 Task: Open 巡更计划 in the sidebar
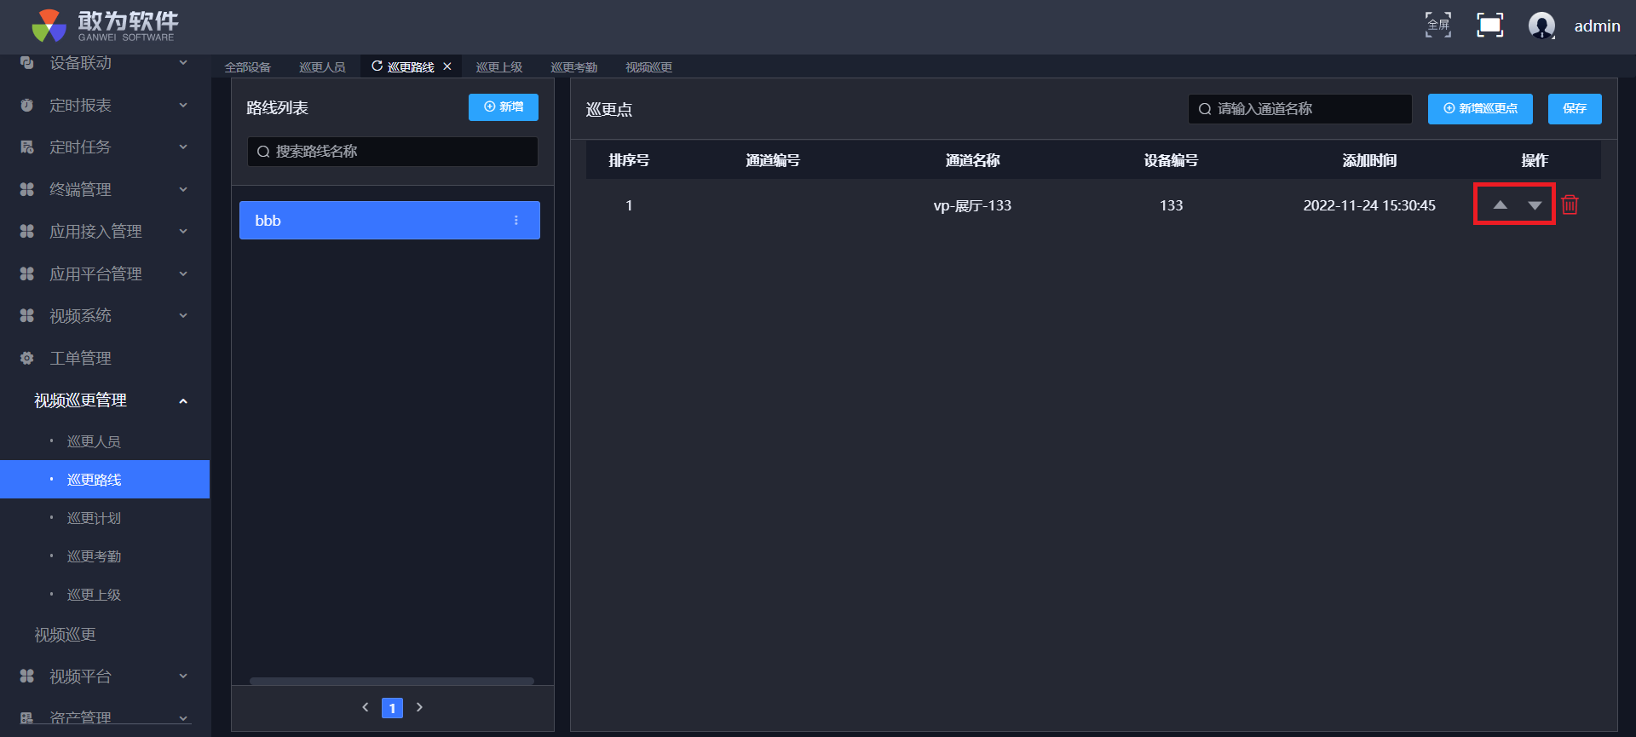(94, 518)
